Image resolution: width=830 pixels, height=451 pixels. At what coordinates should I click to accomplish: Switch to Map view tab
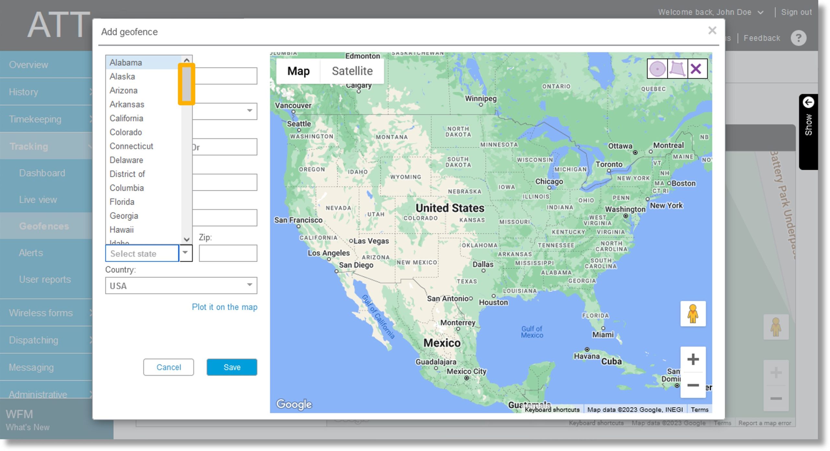tap(298, 71)
